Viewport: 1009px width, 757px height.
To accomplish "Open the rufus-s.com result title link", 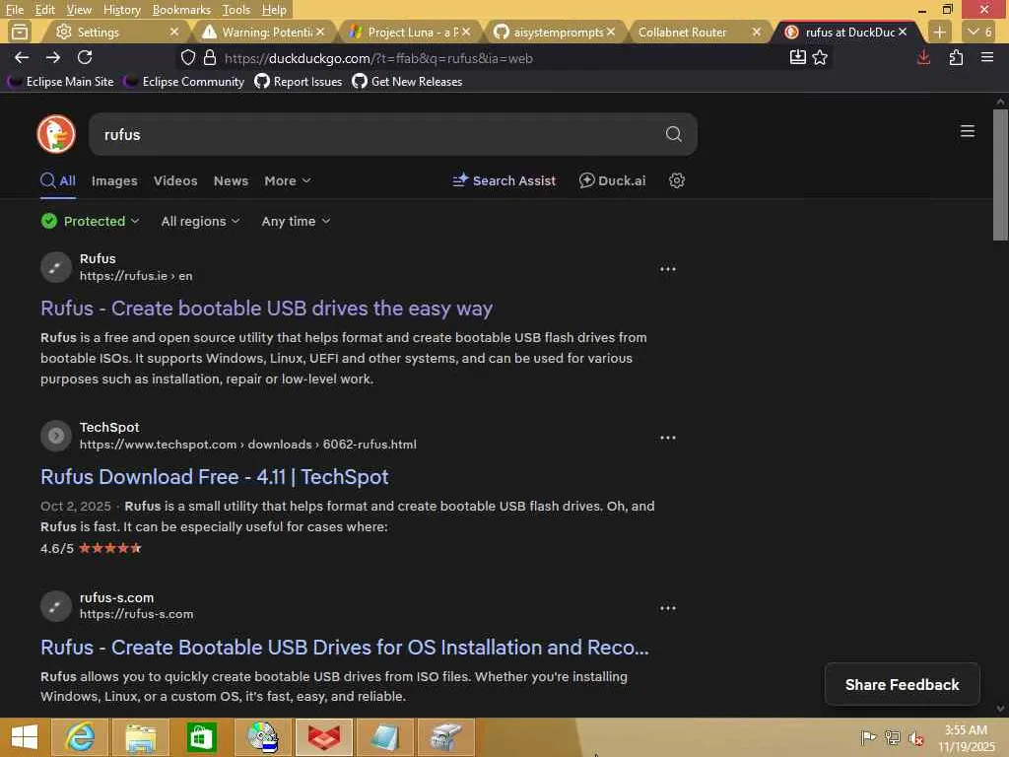I will [344, 647].
